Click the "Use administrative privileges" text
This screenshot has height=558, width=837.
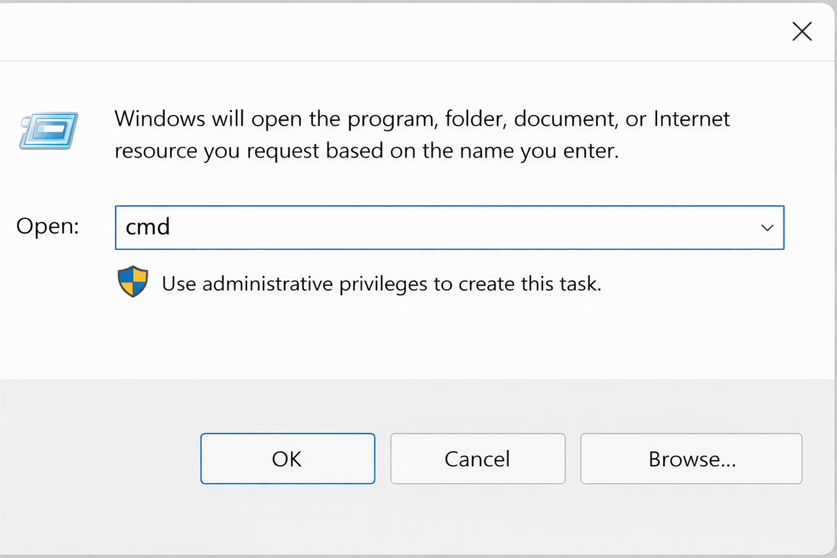[381, 284]
